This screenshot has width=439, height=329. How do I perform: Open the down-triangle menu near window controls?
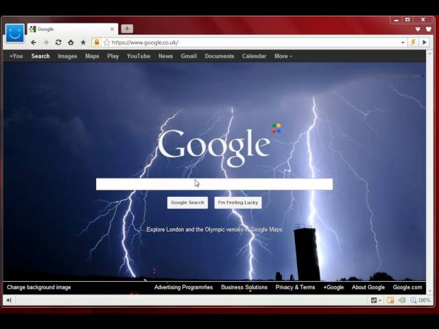[418, 29]
